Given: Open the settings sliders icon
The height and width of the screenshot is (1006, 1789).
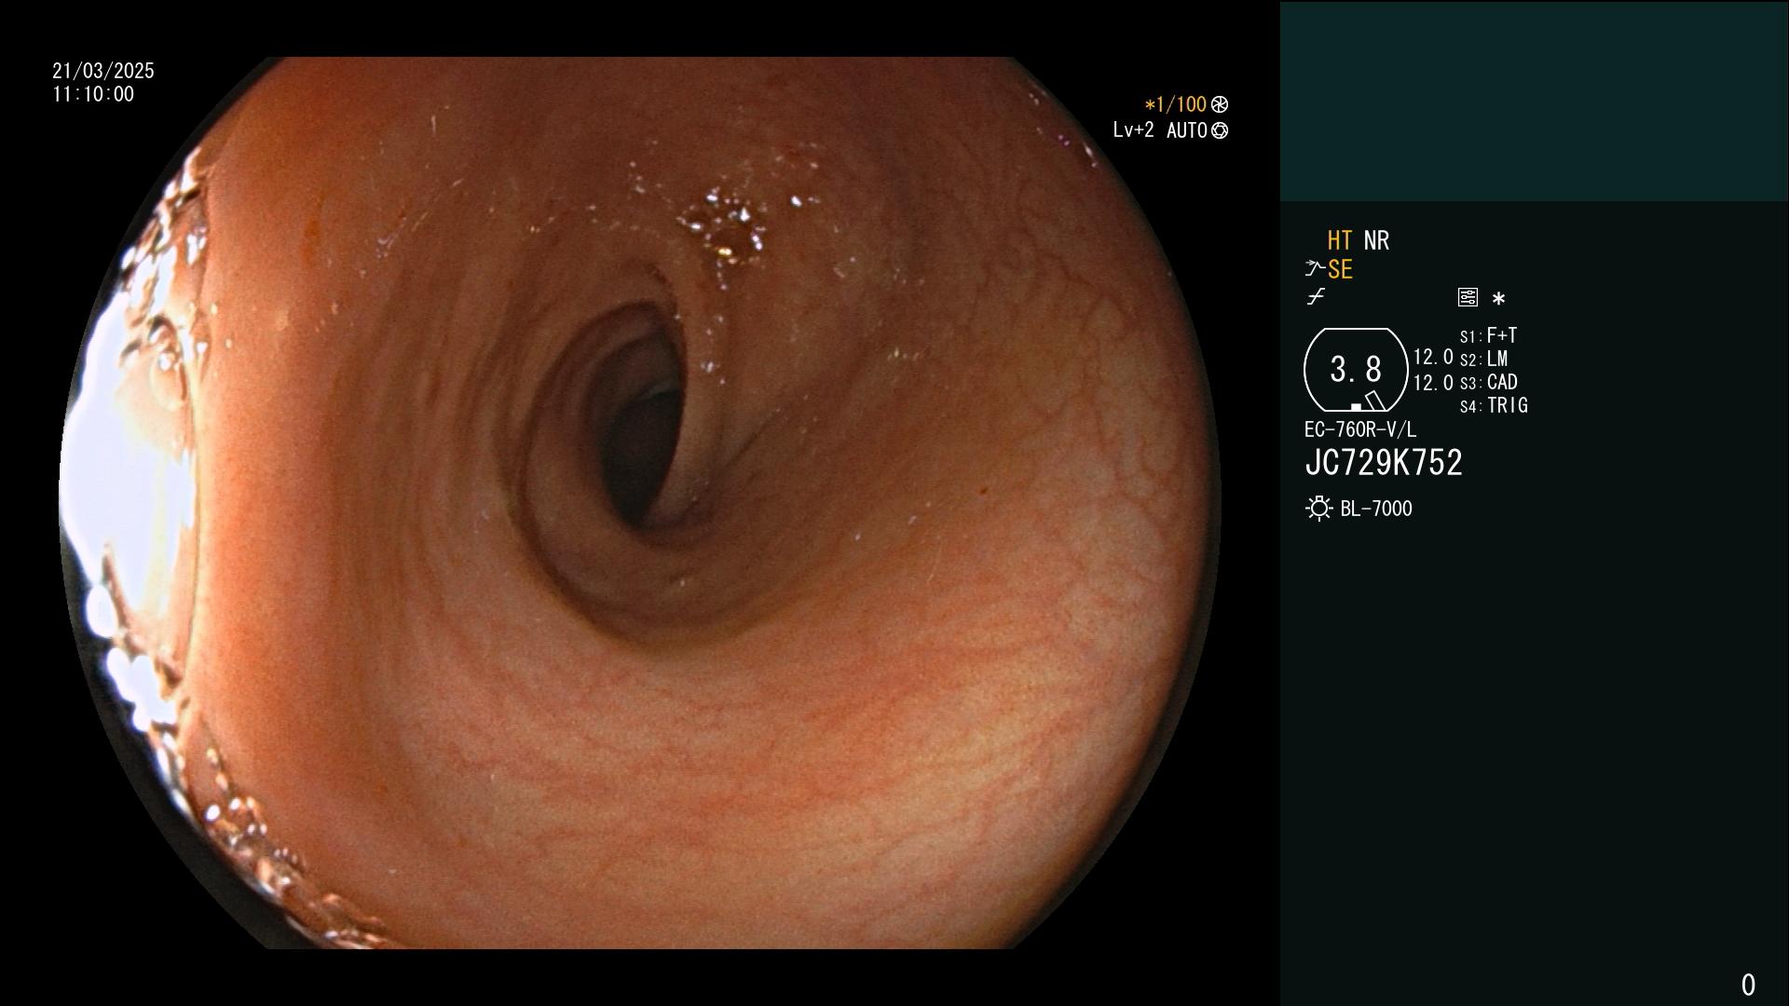Looking at the screenshot, I should click(1468, 297).
